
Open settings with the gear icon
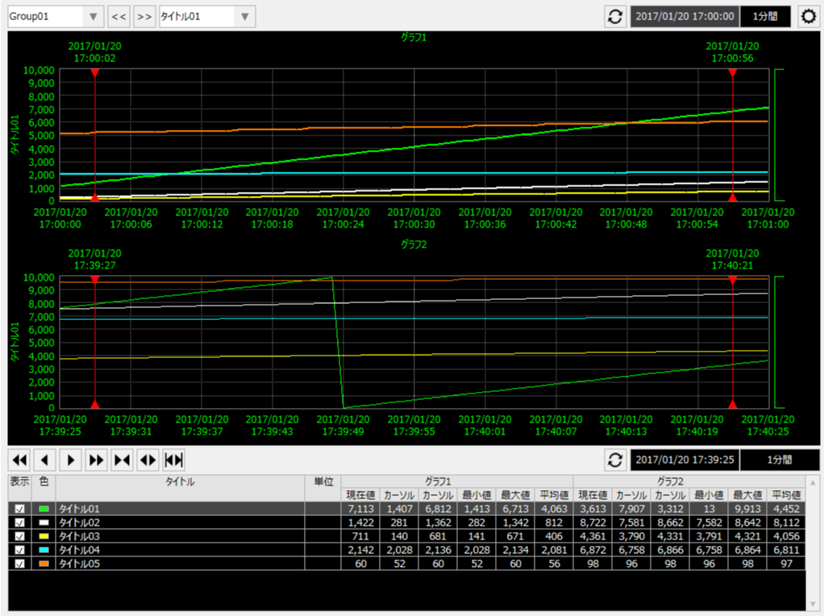pyautogui.click(x=808, y=16)
